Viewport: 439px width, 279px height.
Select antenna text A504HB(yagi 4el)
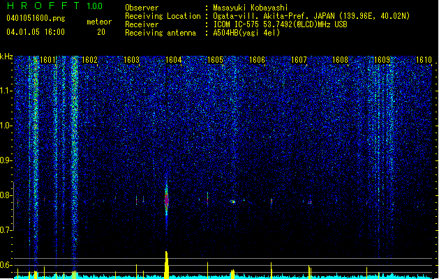click(x=246, y=33)
